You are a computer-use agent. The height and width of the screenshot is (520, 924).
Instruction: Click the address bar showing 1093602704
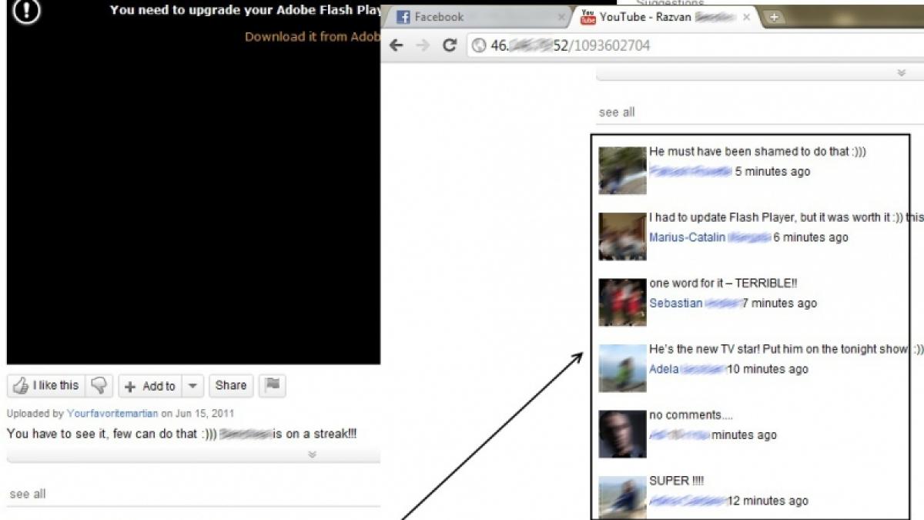(695, 45)
